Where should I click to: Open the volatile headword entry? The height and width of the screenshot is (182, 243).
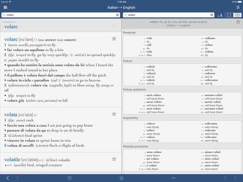tap(12, 160)
